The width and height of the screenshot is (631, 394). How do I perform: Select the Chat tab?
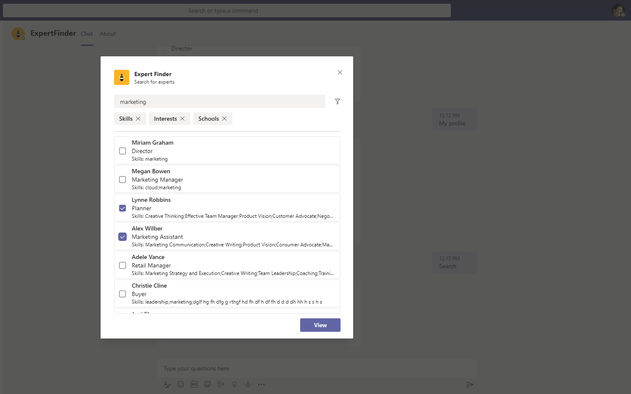click(x=87, y=34)
